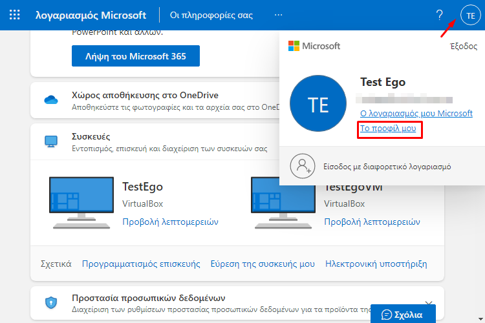Open the Οι πληροφορίες σας tab
Viewport: 485px width, 323px height.
[211, 15]
